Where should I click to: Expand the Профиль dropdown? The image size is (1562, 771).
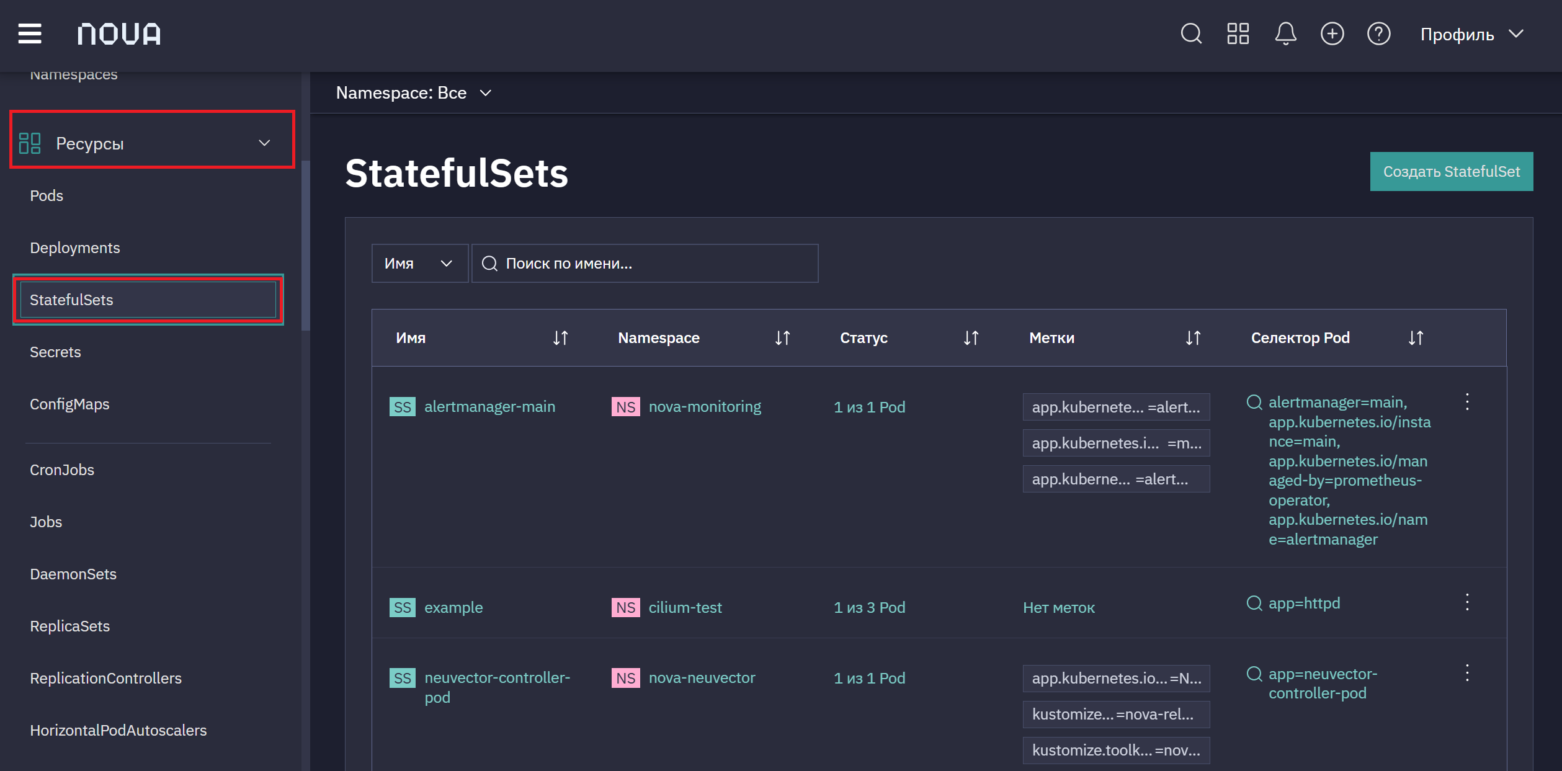pyautogui.click(x=1471, y=34)
